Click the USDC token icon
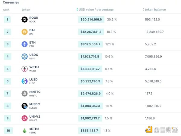Image resolution: width=181 pixels, height=136 pixels. 24,57
